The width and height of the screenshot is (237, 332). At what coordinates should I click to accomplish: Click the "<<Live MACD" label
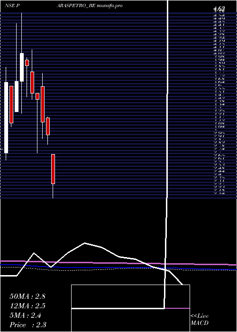click(x=200, y=320)
